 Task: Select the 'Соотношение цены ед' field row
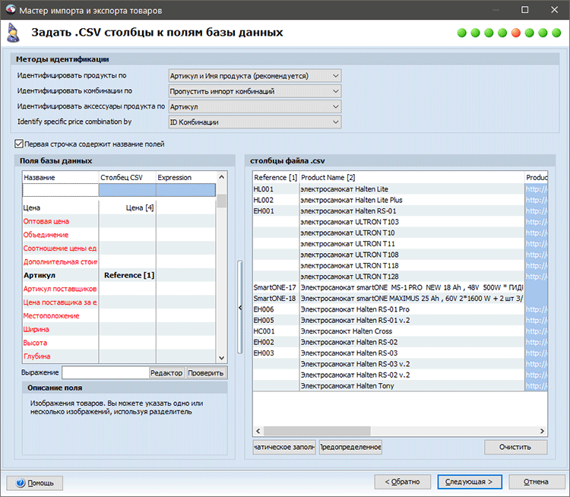[x=119, y=248]
